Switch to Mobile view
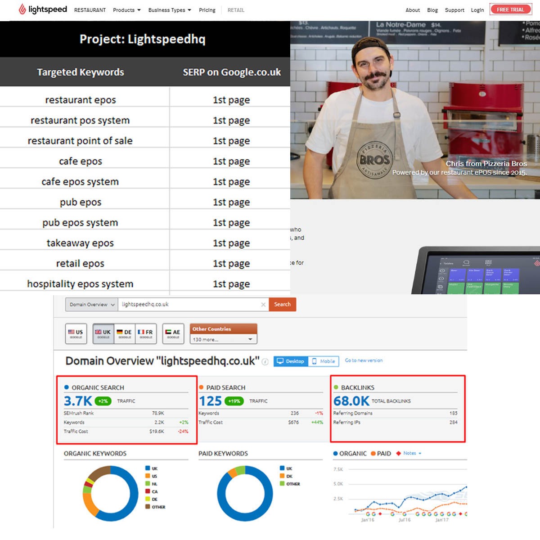The height and width of the screenshot is (540, 540). tap(324, 361)
